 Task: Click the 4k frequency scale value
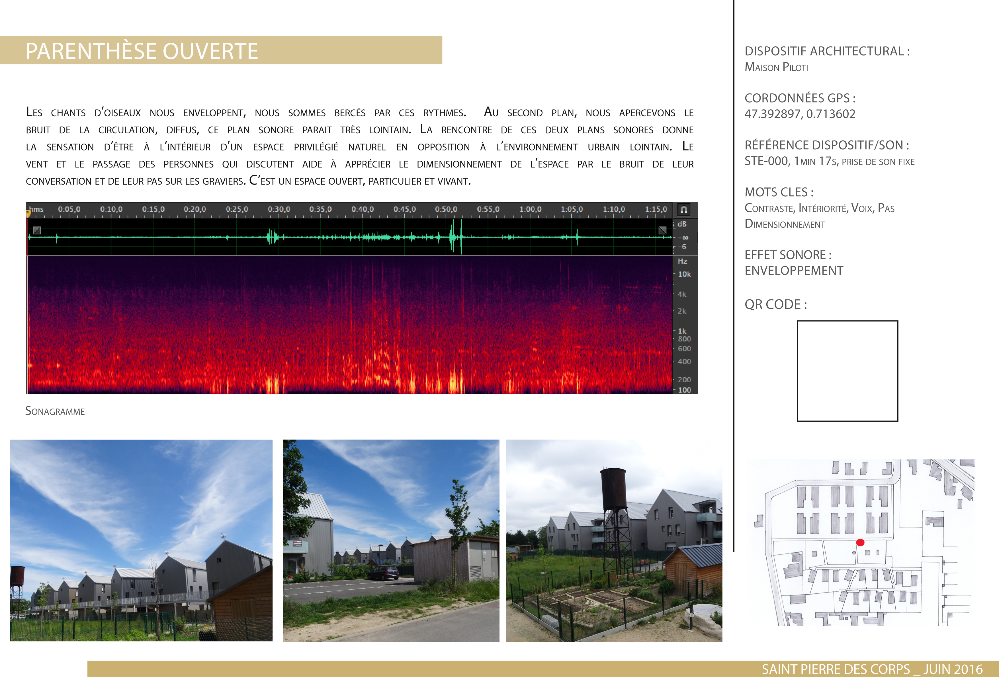(x=682, y=294)
